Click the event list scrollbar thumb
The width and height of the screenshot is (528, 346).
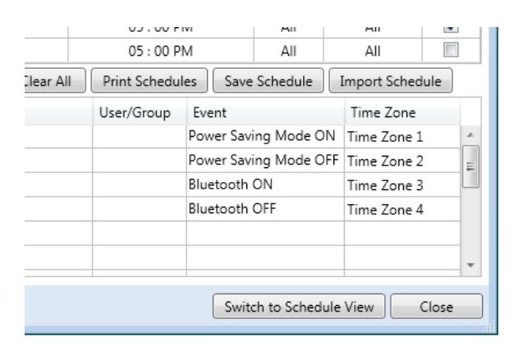coord(471,166)
